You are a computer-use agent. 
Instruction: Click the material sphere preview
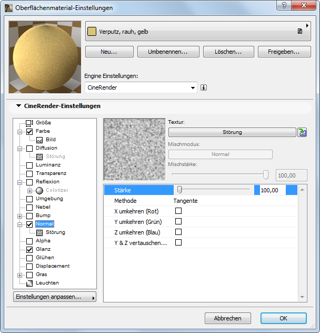click(45, 57)
